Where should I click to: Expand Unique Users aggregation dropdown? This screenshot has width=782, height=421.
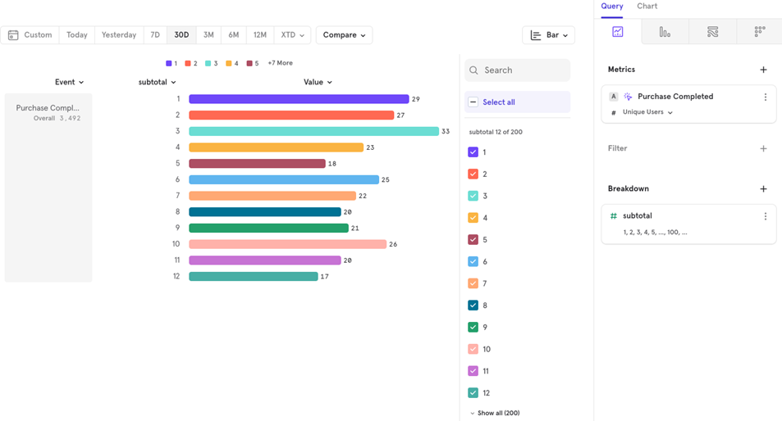tap(647, 112)
